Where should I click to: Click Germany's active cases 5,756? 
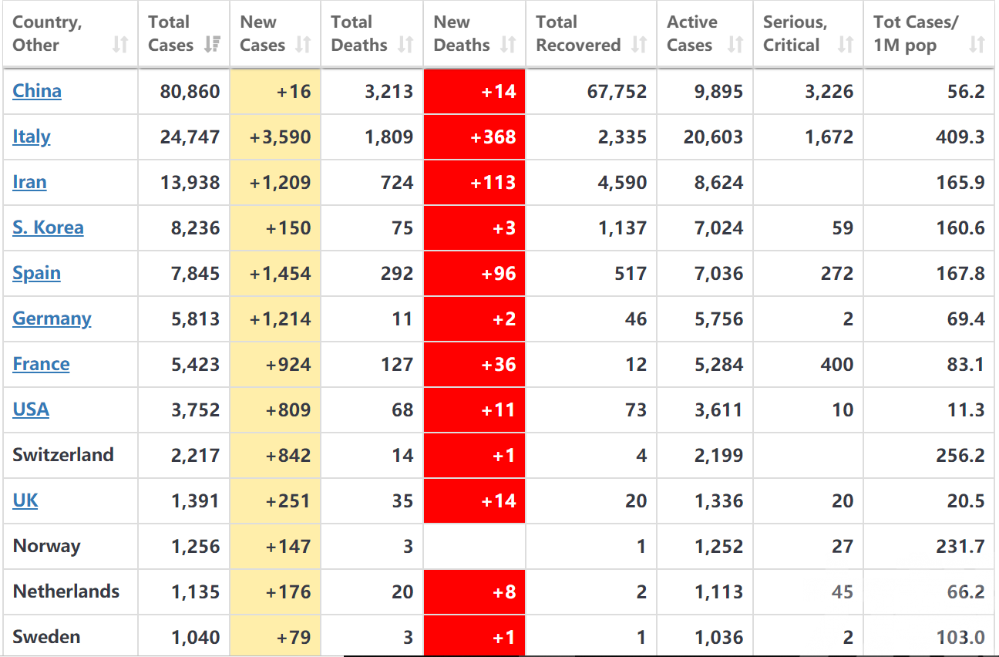[719, 318]
